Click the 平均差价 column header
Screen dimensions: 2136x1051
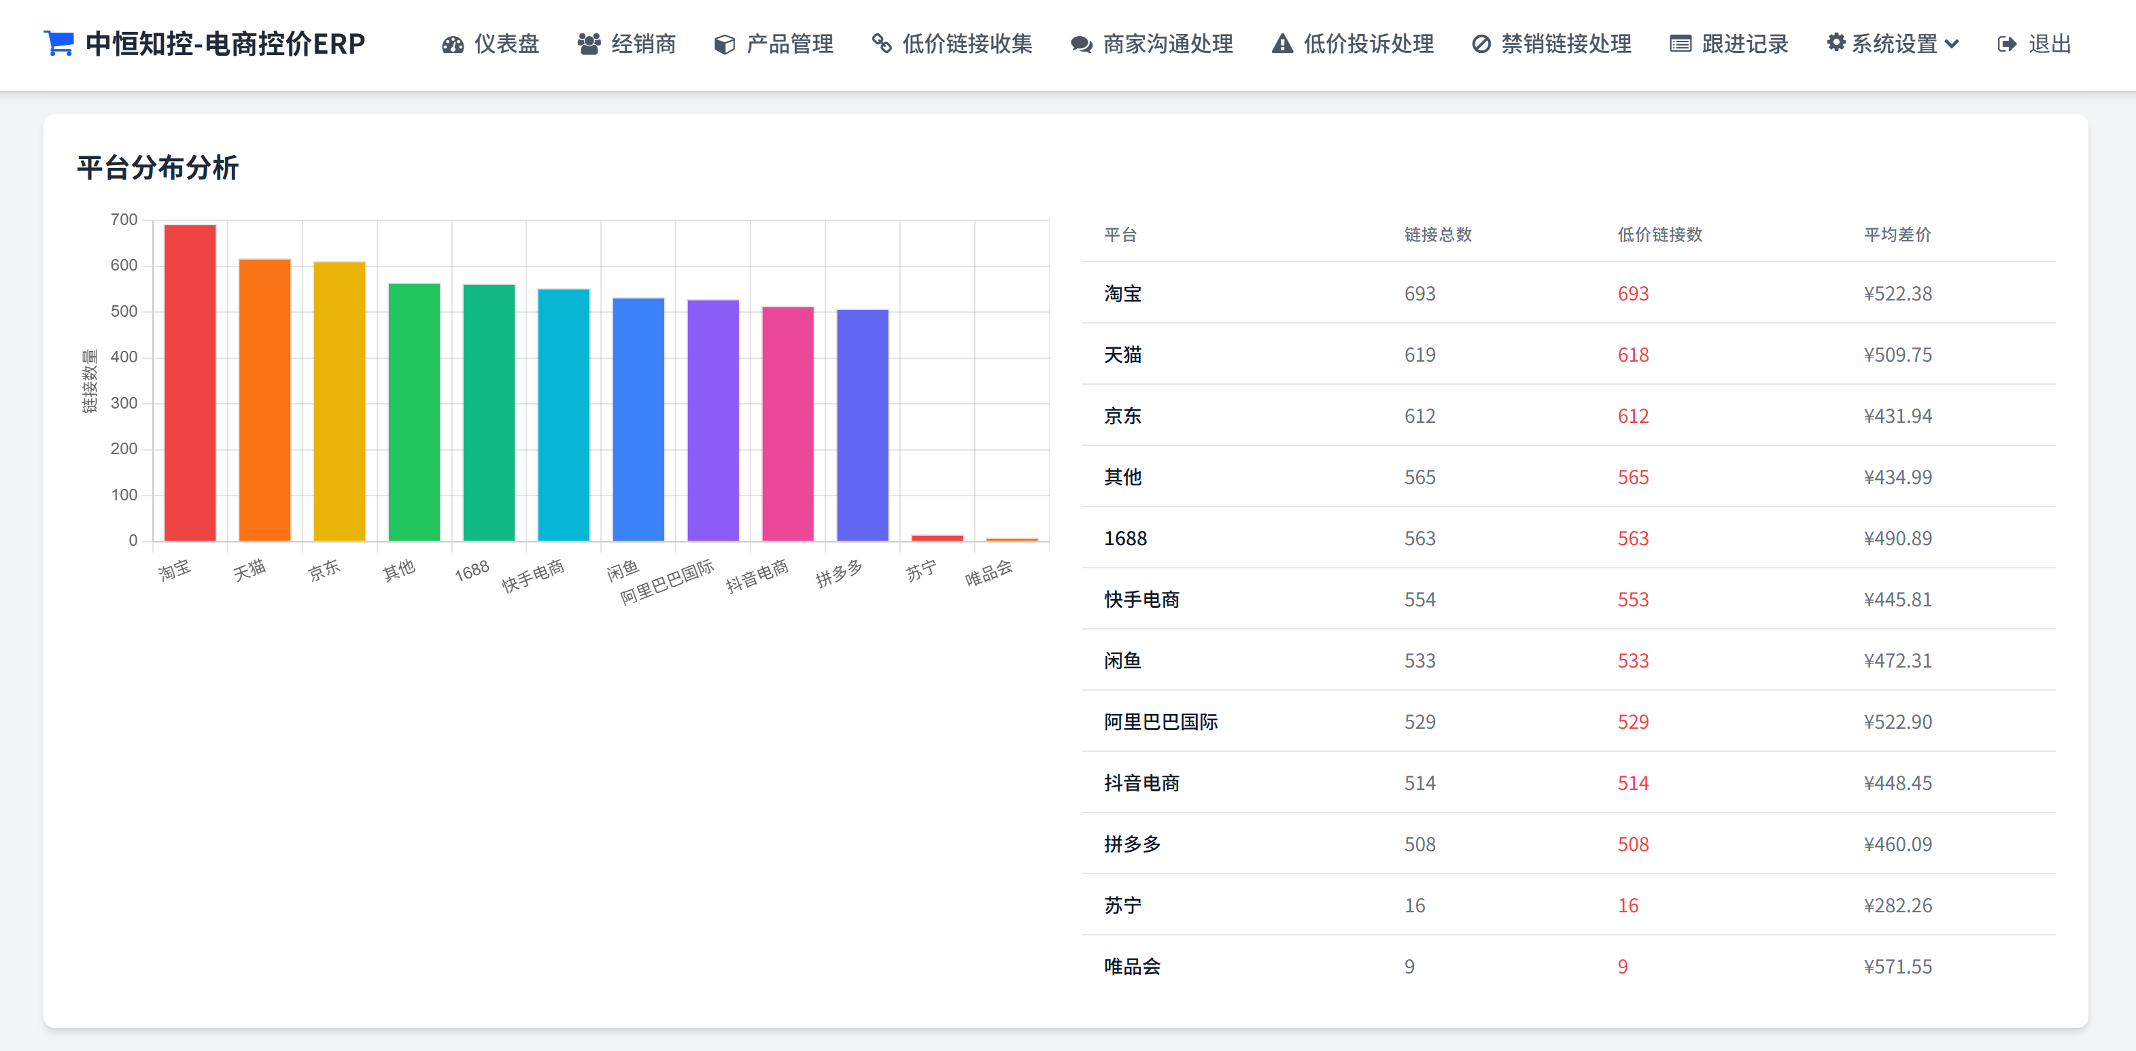(x=1897, y=235)
